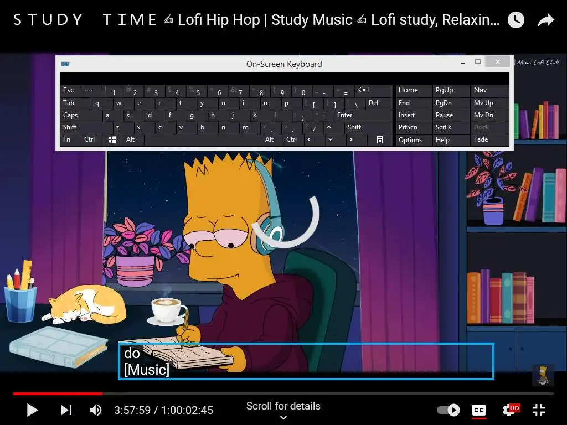Click the Bart channel watermark thumbnail
This screenshot has height=425, width=567.
(x=543, y=375)
